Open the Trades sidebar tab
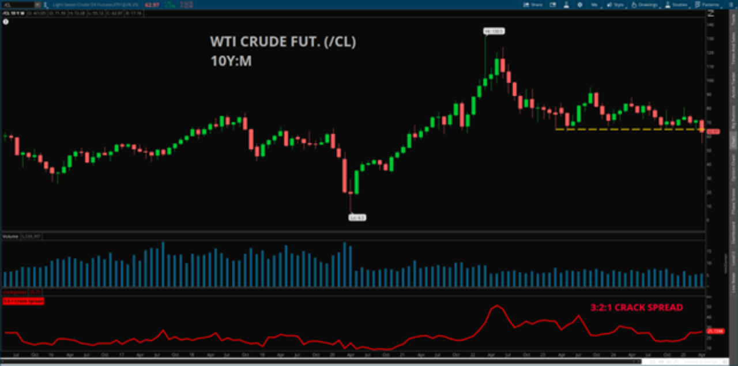738x366 pixels. [x=733, y=21]
